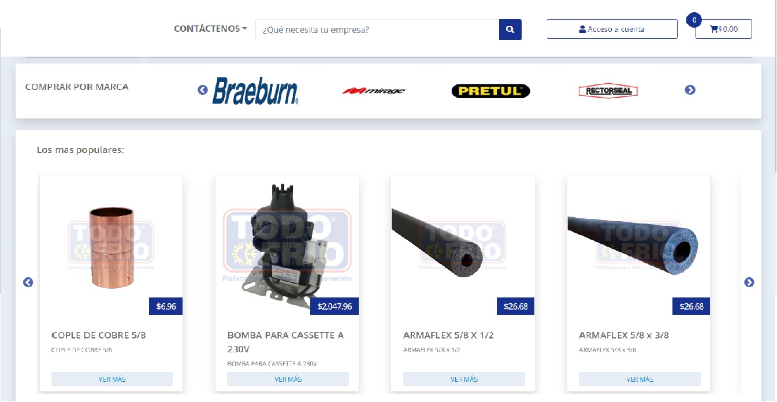
Task: Slide popular products carousel to the left
Action: tap(28, 282)
